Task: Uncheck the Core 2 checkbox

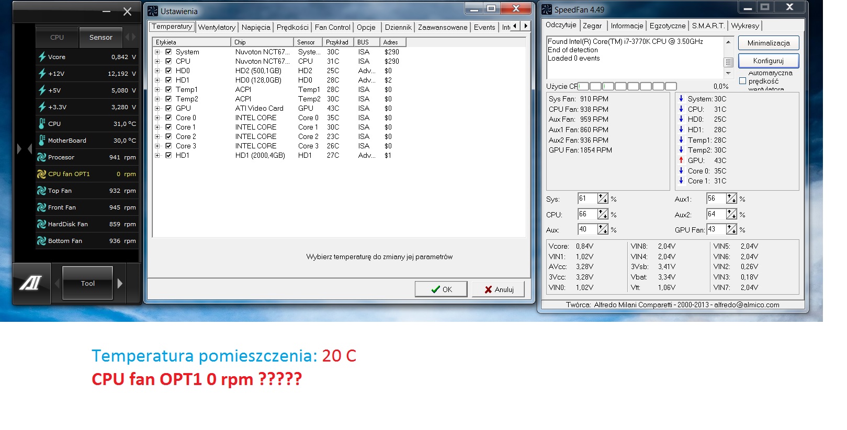Action: (168, 136)
